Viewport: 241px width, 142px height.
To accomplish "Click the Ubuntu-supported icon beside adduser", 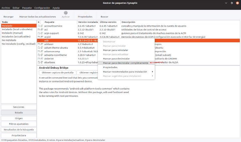I will pyautogui.click(x=42, y=44).
